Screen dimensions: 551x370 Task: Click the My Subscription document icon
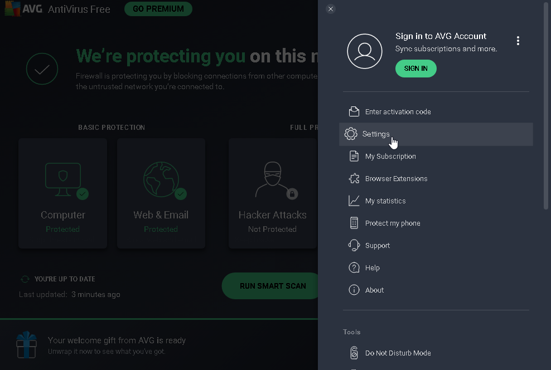pos(354,156)
